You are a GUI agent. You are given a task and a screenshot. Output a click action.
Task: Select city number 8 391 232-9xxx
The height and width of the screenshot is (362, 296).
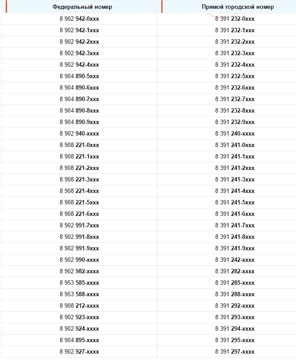pos(235,122)
